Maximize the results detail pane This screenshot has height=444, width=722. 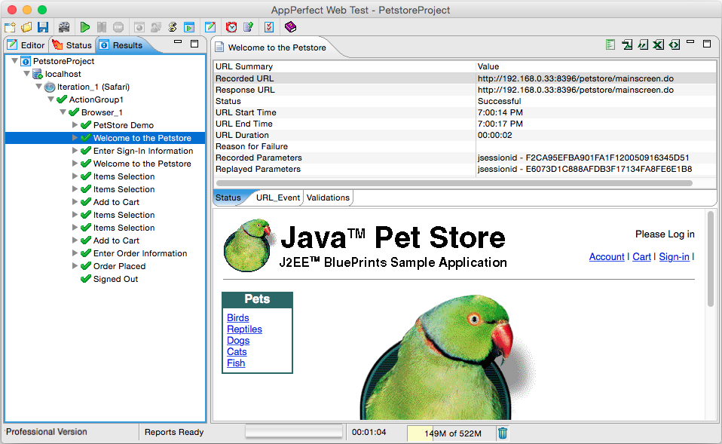tap(707, 44)
